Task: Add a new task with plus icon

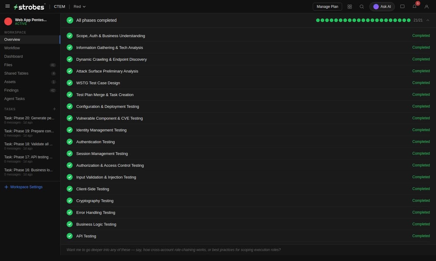Action: [54, 109]
